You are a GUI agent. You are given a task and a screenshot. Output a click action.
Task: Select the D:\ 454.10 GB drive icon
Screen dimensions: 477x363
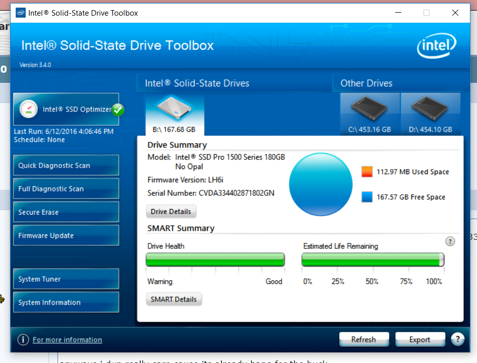click(430, 115)
